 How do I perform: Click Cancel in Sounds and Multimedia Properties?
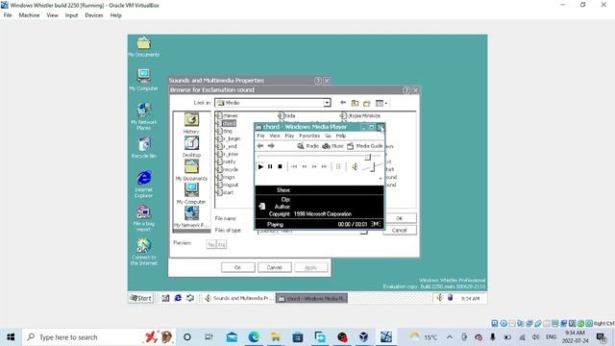tap(274, 267)
